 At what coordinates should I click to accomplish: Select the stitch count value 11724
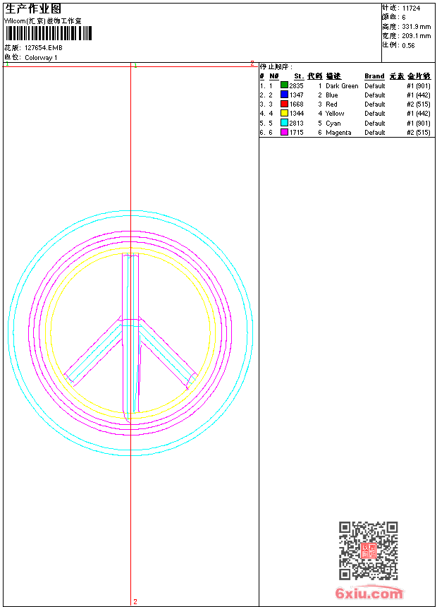coord(411,8)
